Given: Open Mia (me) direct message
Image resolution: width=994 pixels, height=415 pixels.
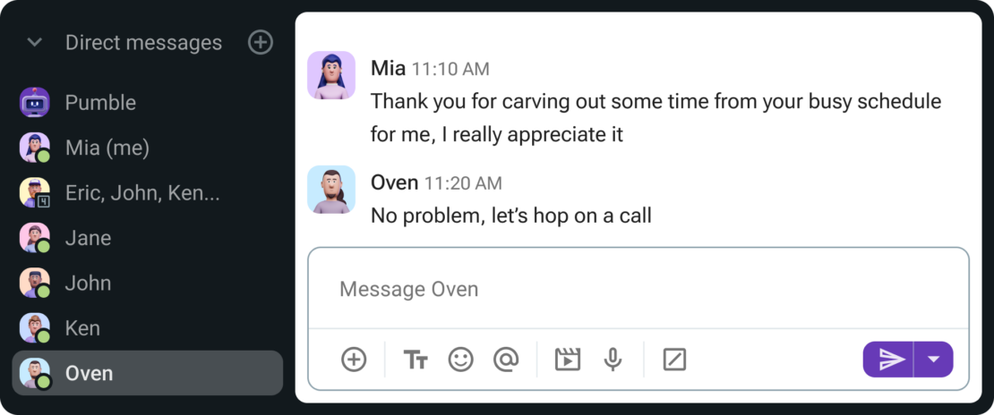Looking at the screenshot, I should click(107, 148).
